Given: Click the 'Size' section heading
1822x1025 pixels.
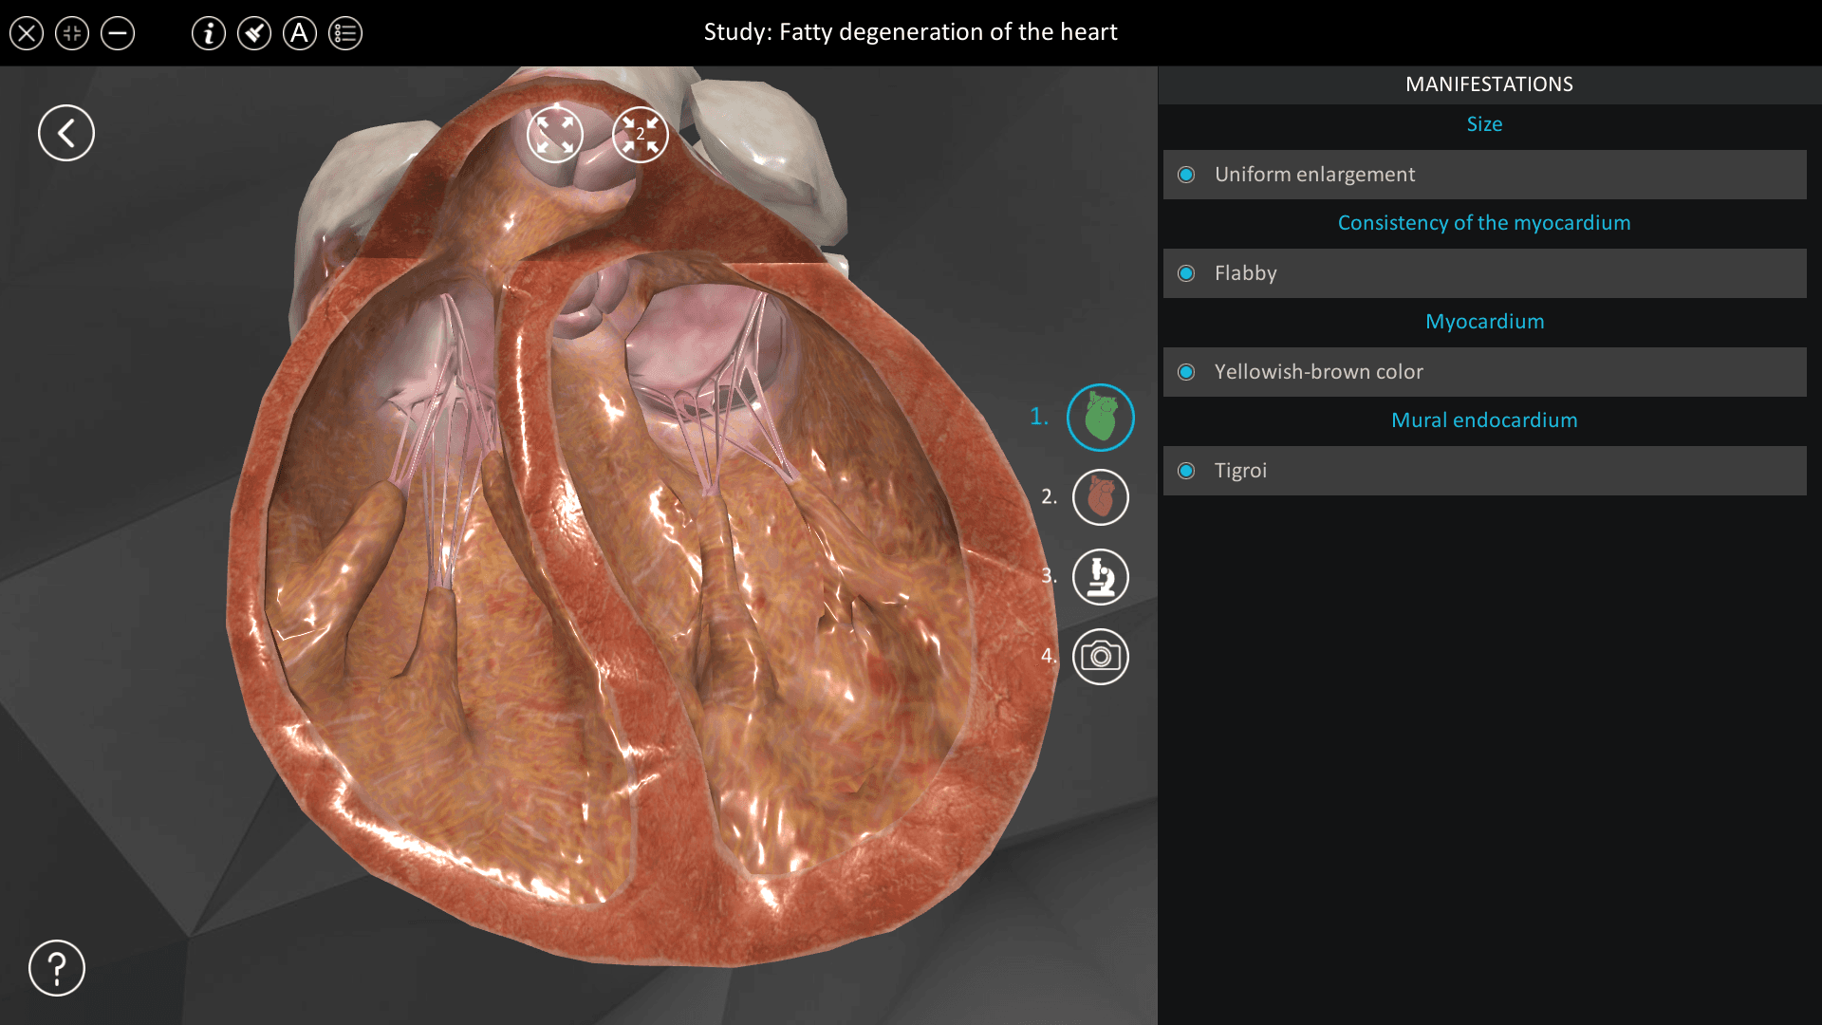Looking at the screenshot, I should click(1484, 124).
